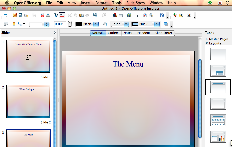Open the File menu
This screenshot has height=147, width=232.
pos(49,3)
